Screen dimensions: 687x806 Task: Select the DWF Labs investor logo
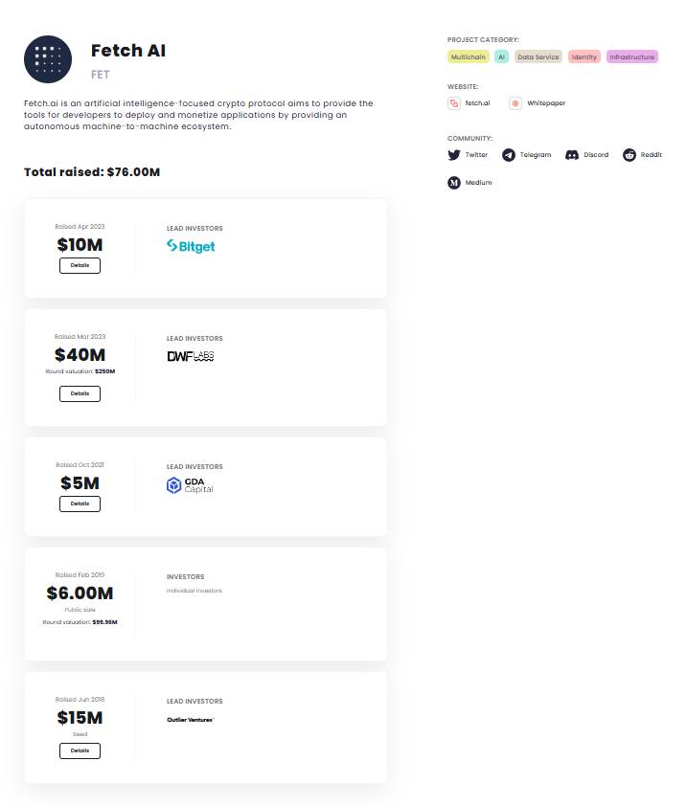(191, 356)
